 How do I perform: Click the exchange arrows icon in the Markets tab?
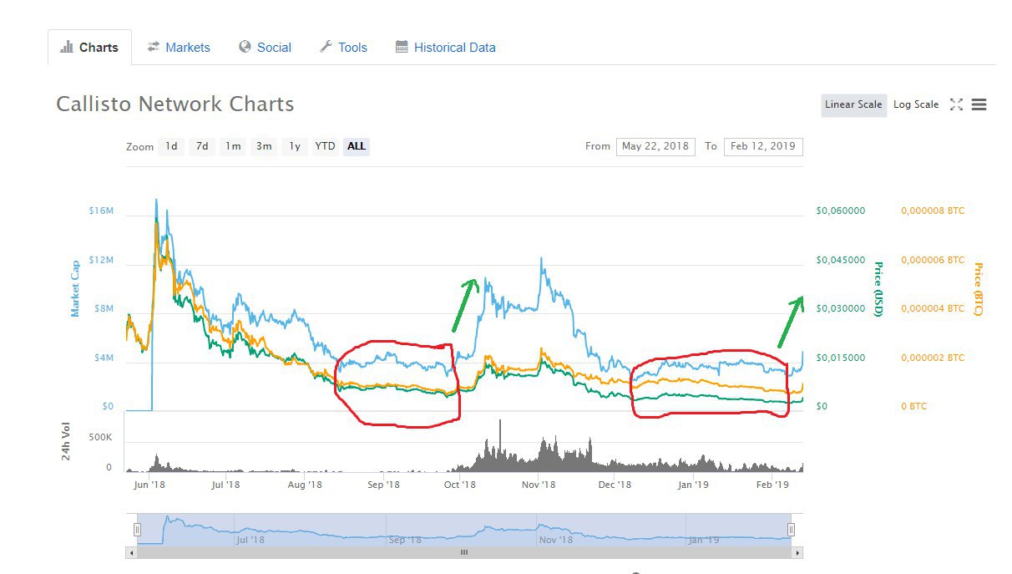154,47
